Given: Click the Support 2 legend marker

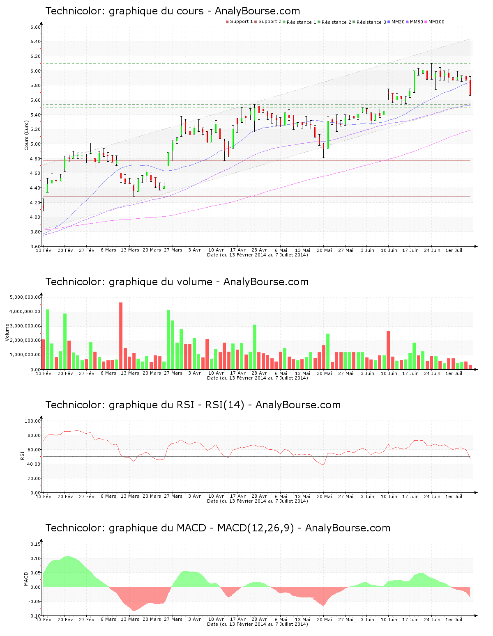Looking at the screenshot, I should pyautogui.click(x=256, y=22).
